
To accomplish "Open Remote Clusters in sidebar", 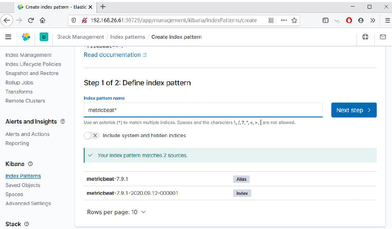I will (25, 101).
